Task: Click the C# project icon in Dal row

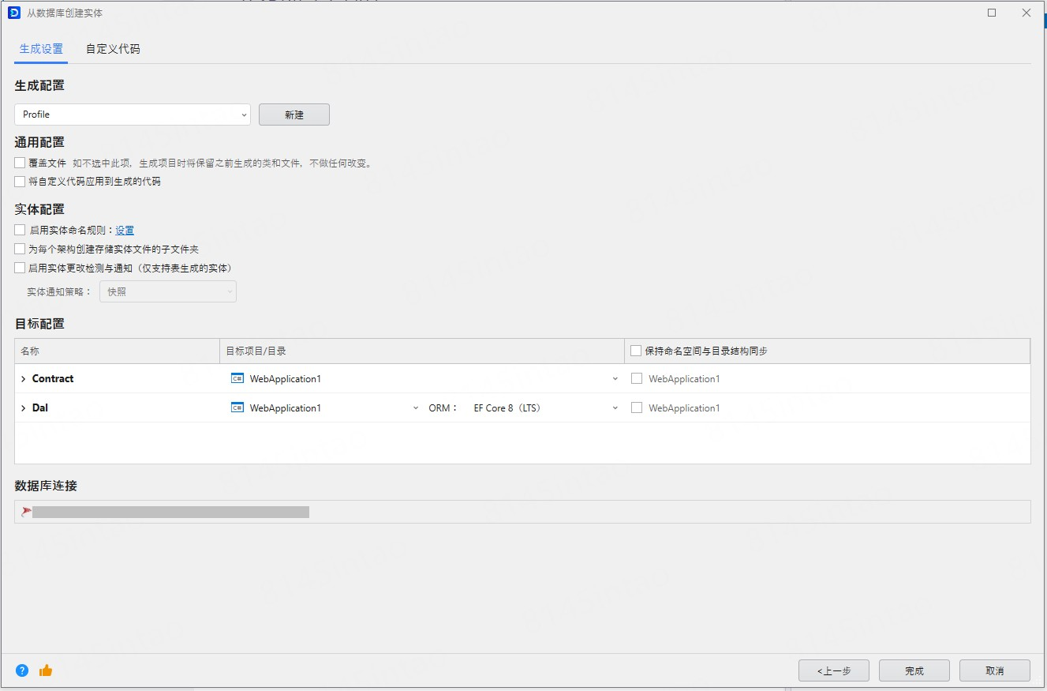Action: coord(237,408)
